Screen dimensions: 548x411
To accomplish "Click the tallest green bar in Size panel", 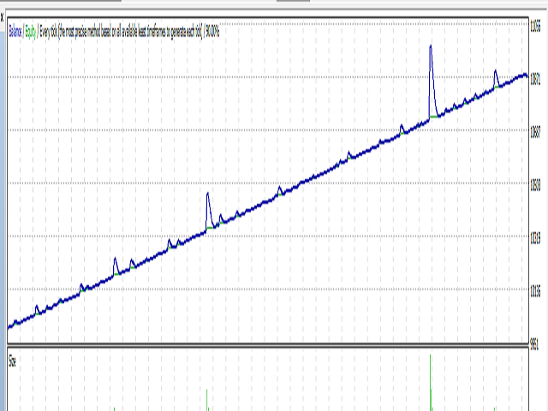I will point(431,377).
